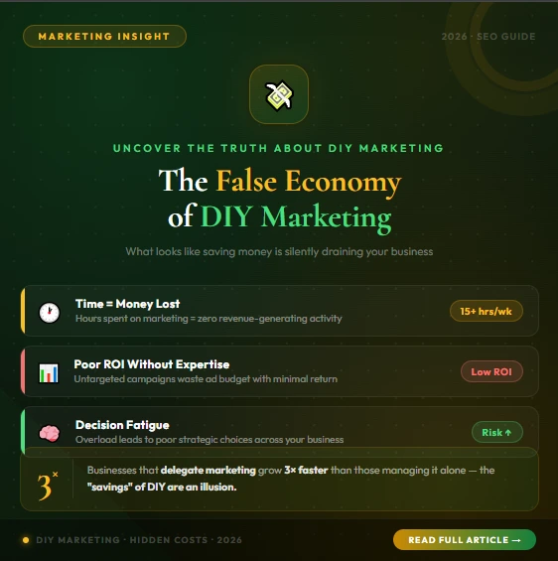Click the 2026 · SEO Guide label
The width and height of the screenshot is (558, 561).
click(x=488, y=37)
